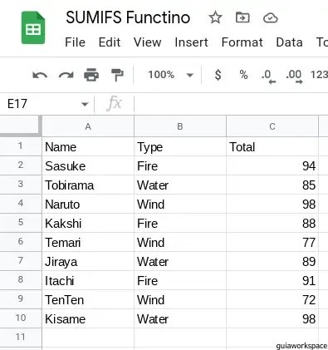Open more number formats 123 dropdown
The height and width of the screenshot is (350, 328).
[319, 75]
